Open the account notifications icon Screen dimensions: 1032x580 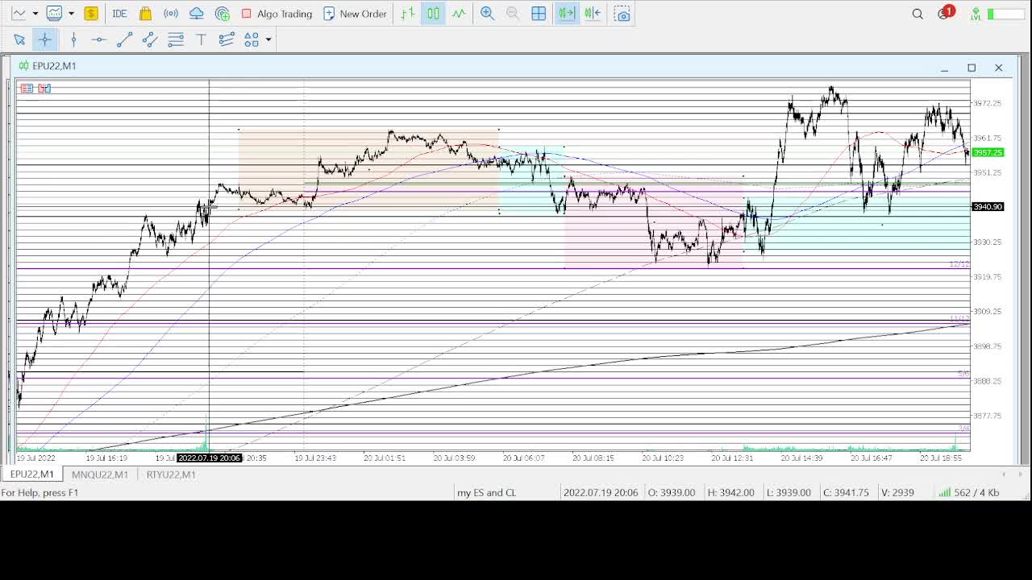coord(945,13)
